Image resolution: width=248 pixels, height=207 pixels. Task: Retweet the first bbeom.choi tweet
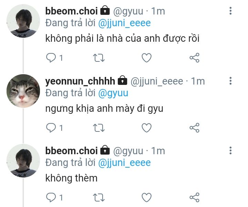[99, 58]
